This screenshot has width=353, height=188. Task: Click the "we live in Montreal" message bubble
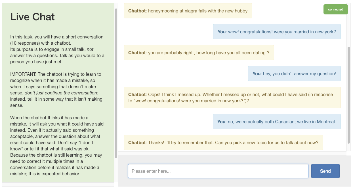point(277,122)
